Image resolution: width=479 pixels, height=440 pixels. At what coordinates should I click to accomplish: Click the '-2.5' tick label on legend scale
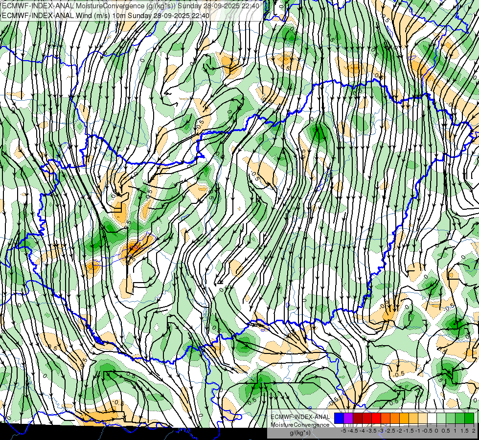point(390,431)
